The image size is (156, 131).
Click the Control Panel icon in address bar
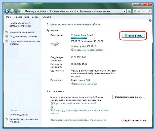coord(20,11)
